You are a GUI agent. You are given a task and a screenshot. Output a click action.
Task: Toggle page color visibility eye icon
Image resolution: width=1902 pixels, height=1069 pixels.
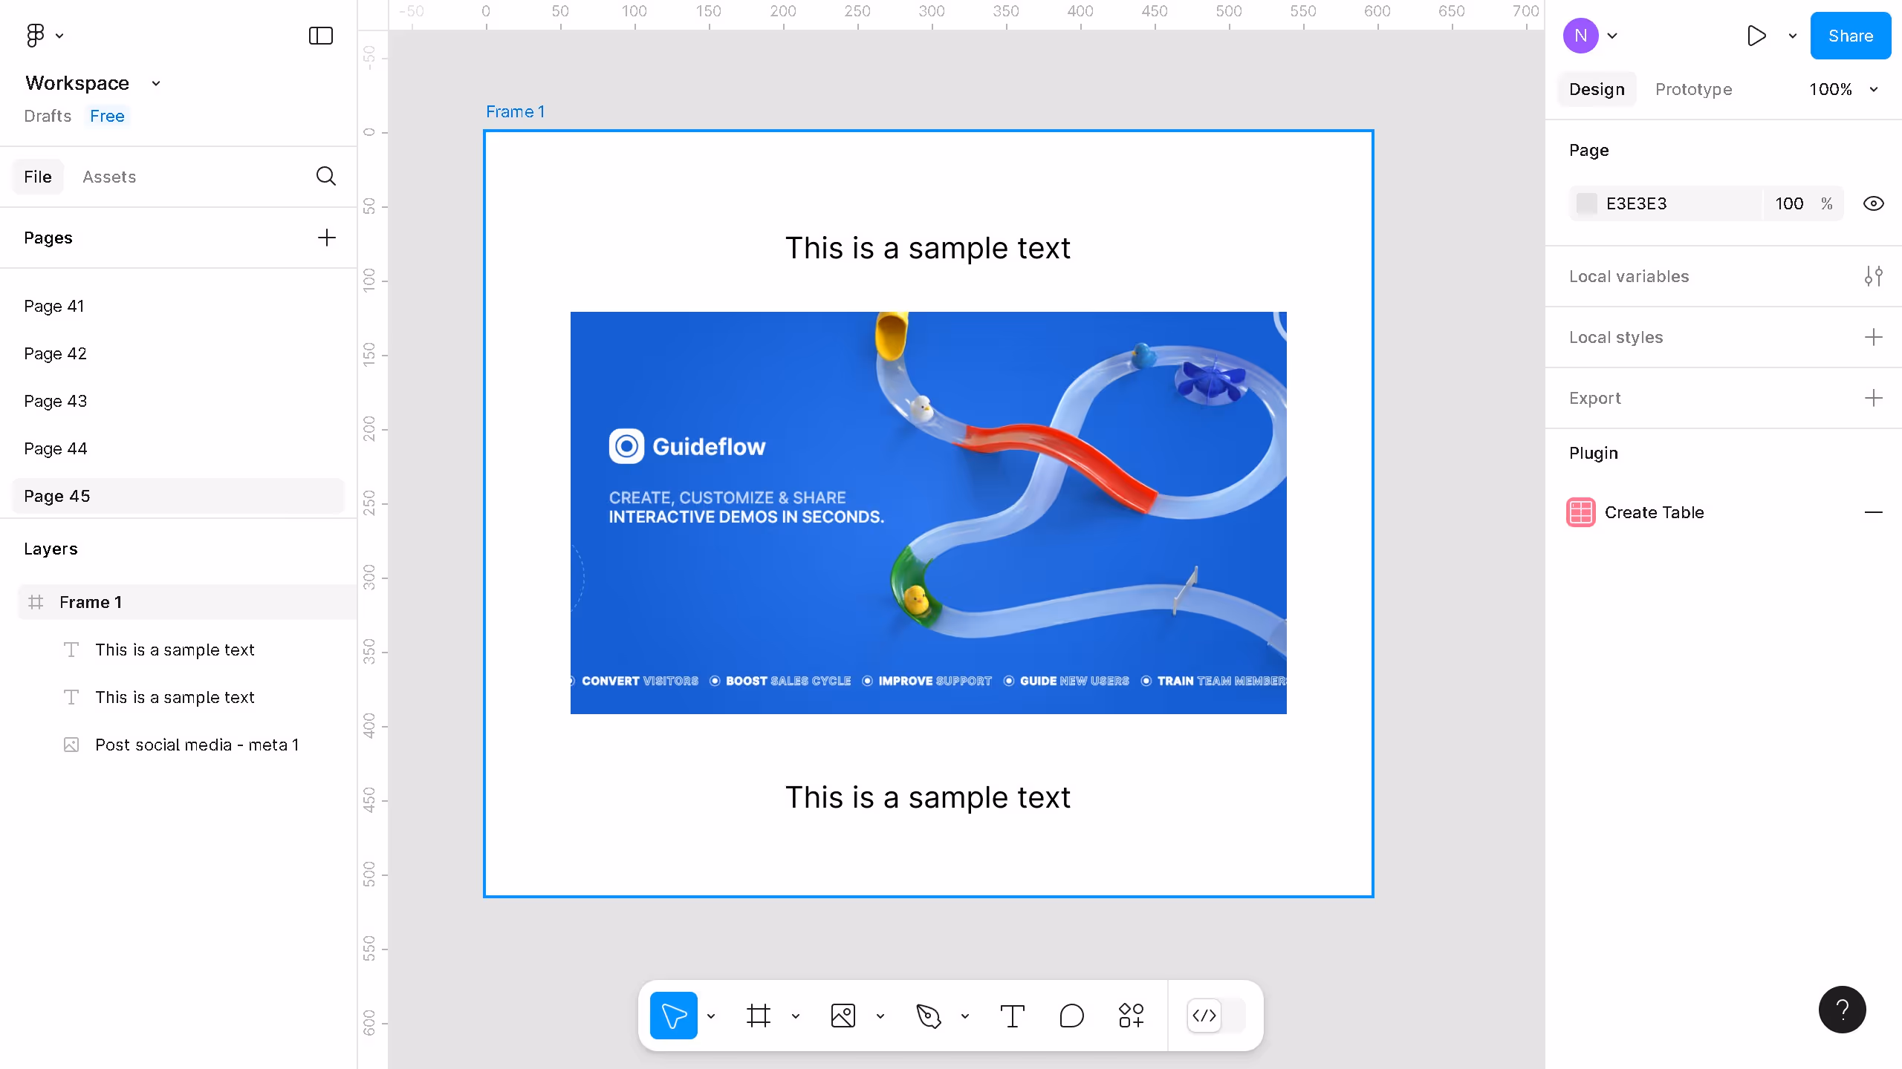coord(1874,203)
